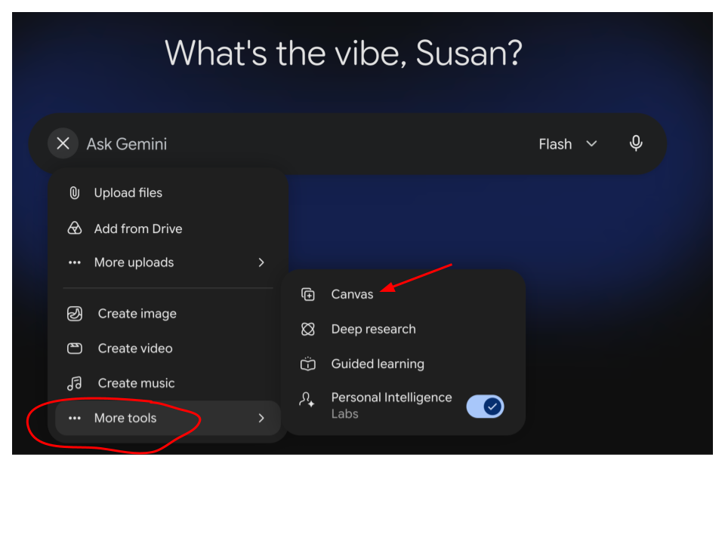This screenshot has height=543, width=725.
Task: Click the Labs subtitle under Personal Intelligence
Action: click(345, 414)
